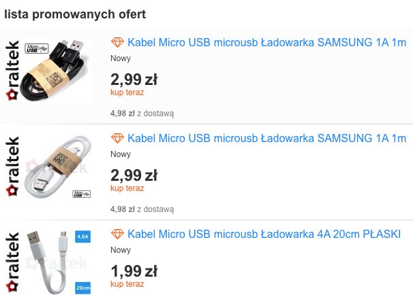Click the diamond icon beside the white cable offer

[x=117, y=138]
